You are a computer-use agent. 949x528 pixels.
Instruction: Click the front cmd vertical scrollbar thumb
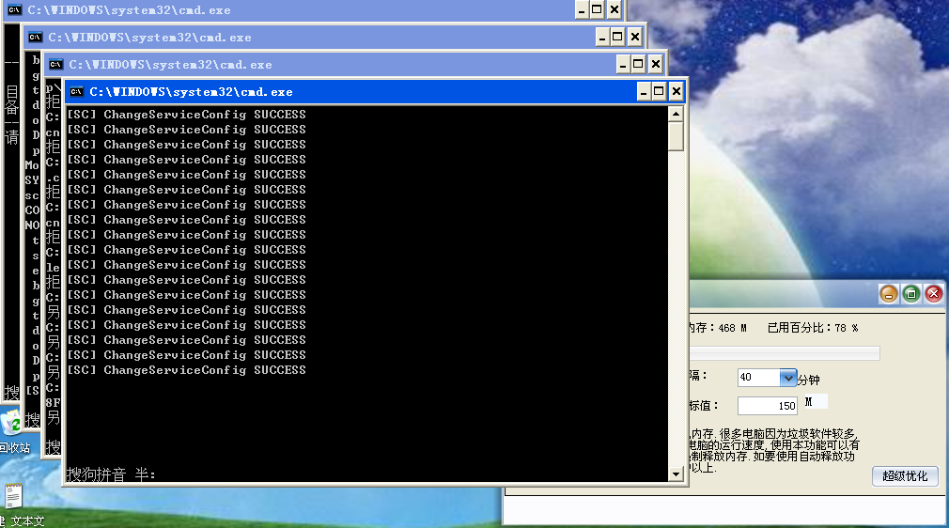(676, 136)
